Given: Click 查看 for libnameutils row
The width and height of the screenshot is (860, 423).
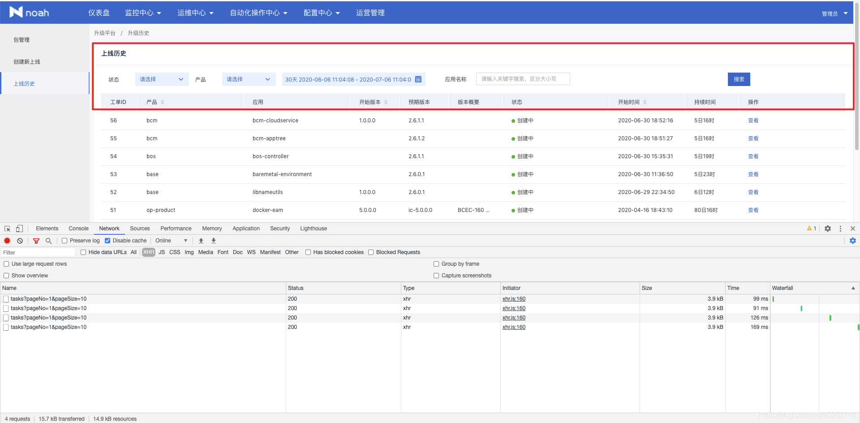Looking at the screenshot, I should (753, 192).
